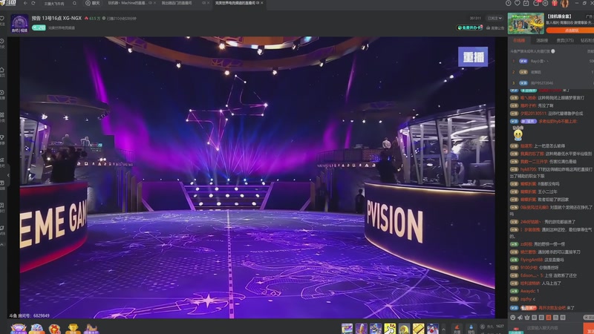The height and width of the screenshot is (334, 594).
Task: Switch to the second 直播间 browser tab
Action: 178,3
